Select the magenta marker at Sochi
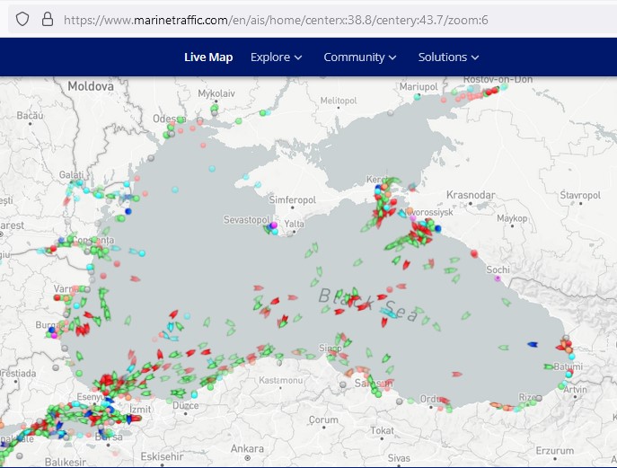This screenshot has width=617, height=468. click(x=498, y=278)
